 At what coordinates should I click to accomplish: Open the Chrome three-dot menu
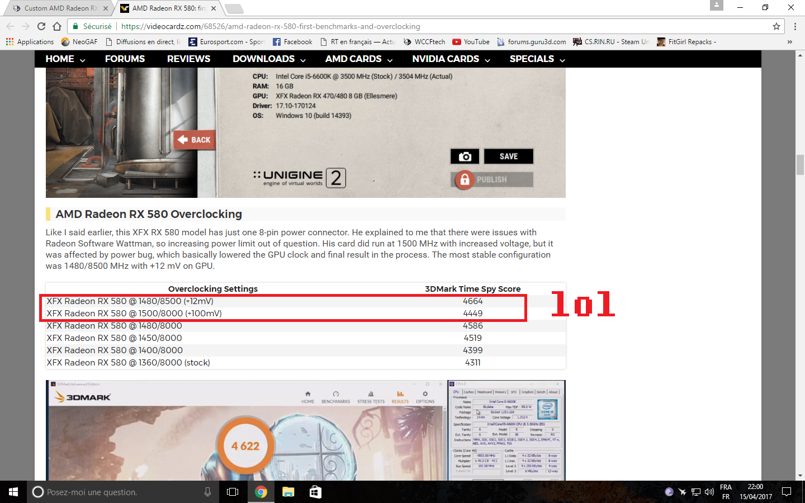coord(795,26)
